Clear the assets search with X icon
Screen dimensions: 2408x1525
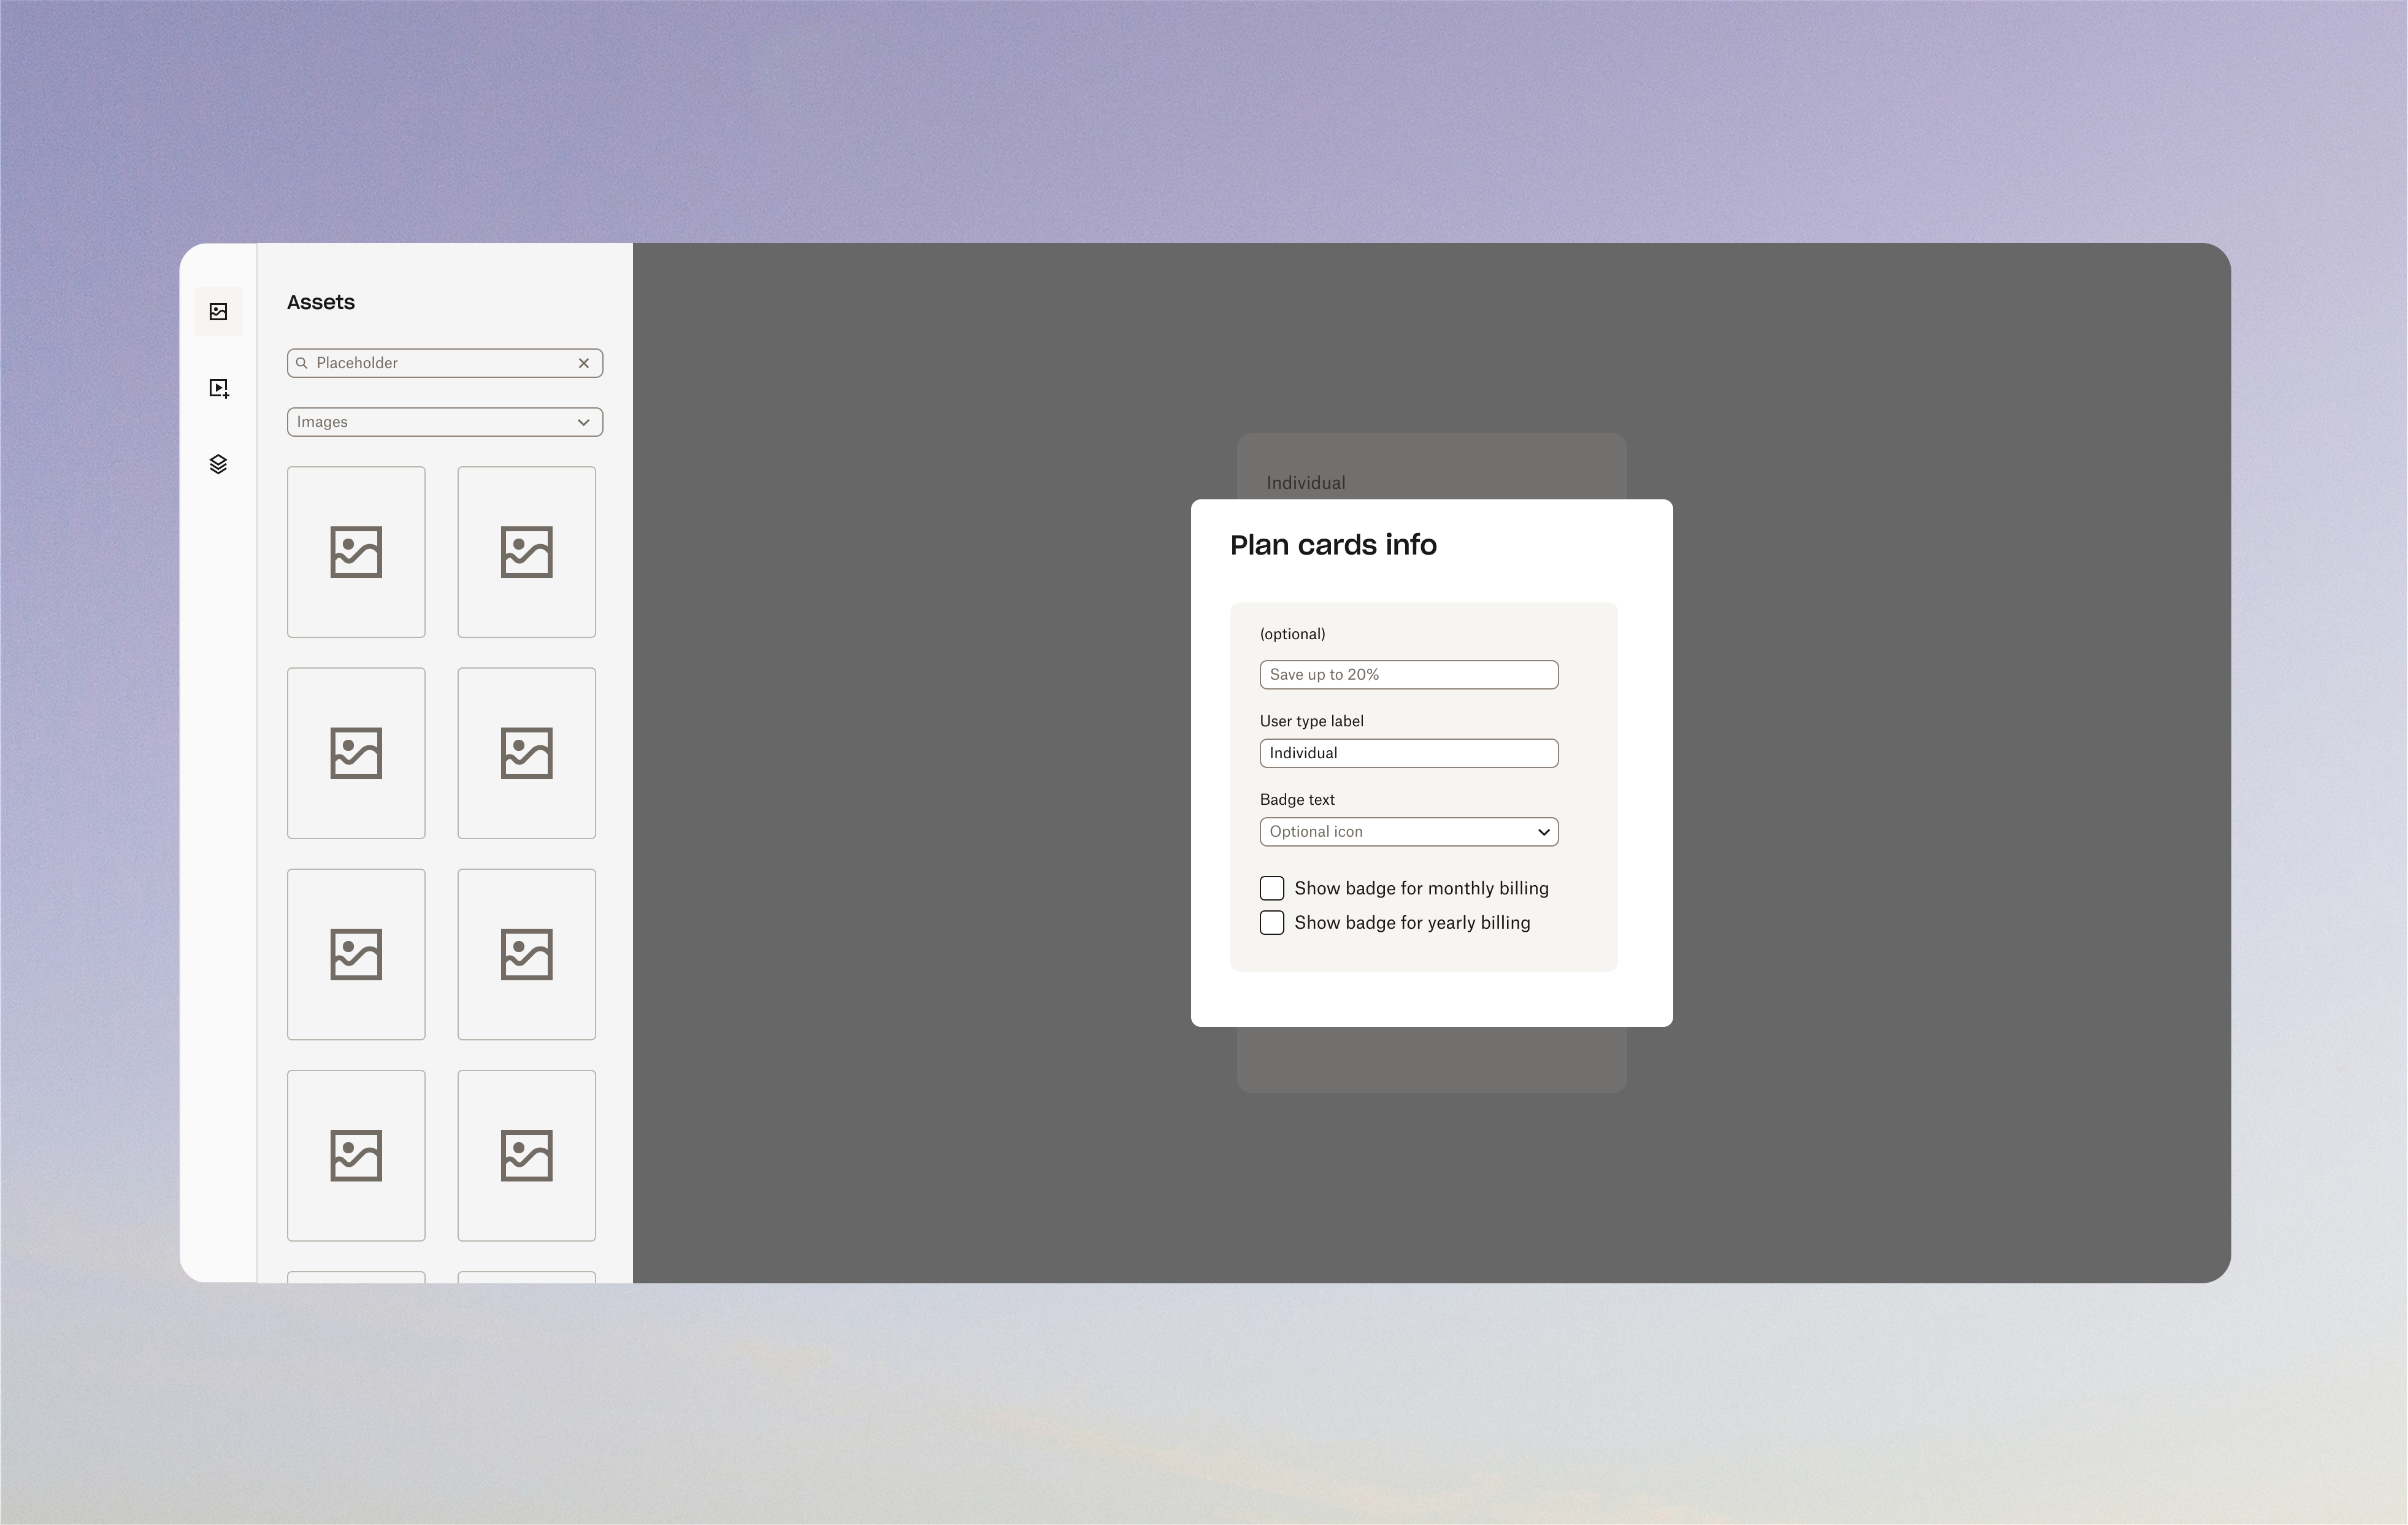point(584,363)
